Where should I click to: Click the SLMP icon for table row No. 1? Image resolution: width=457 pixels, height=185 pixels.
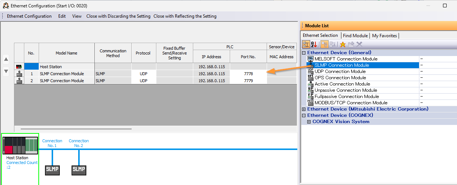coord(19,74)
